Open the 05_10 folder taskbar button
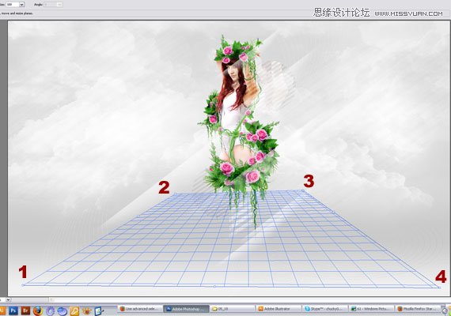Screen dimensions: 451x316 point(233,309)
